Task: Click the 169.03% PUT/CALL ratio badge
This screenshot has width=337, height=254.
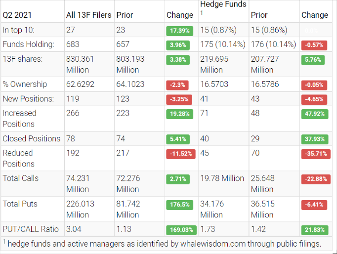Action: tap(180, 230)
